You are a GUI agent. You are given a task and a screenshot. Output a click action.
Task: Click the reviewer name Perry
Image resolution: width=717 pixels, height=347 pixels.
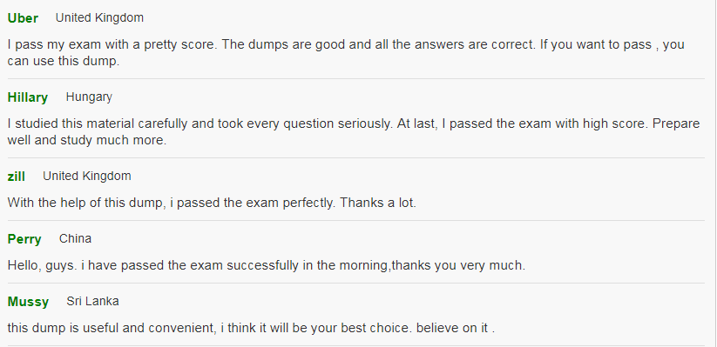point(24,239)
